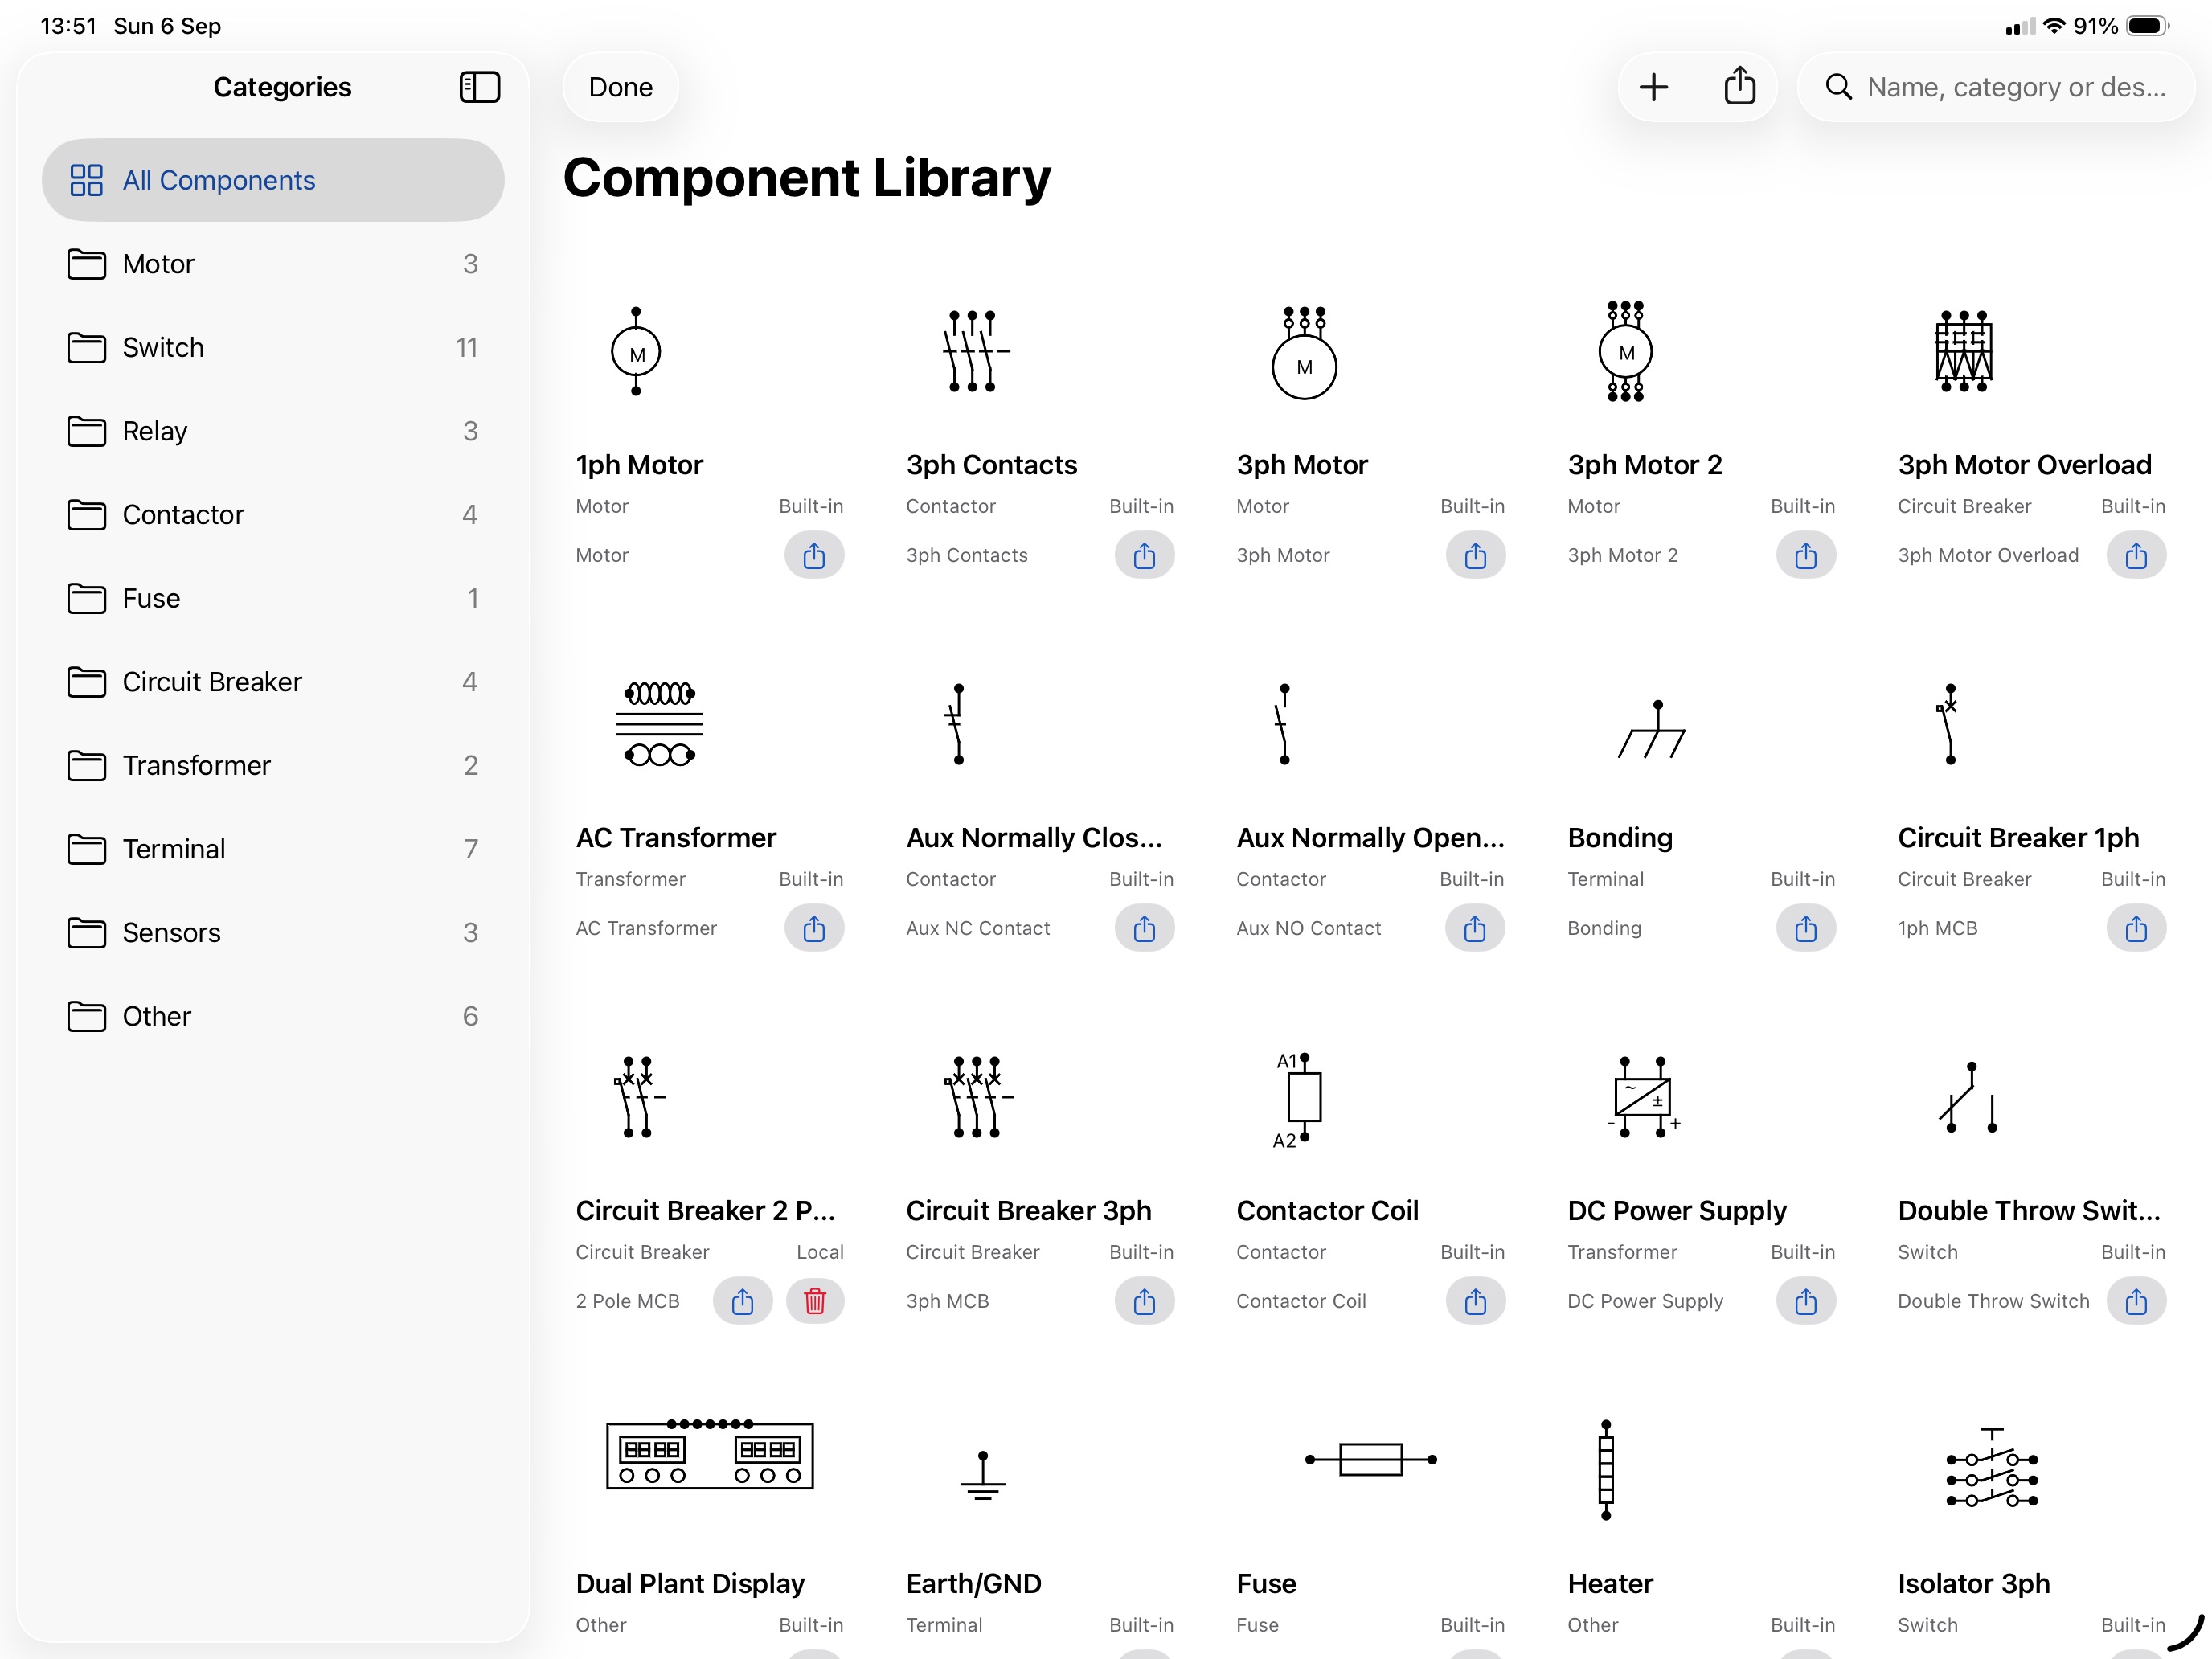Share the Circuit Breaker 1ph component
Screen dimensions: 2212x1659
click(x=2136, y=928)
